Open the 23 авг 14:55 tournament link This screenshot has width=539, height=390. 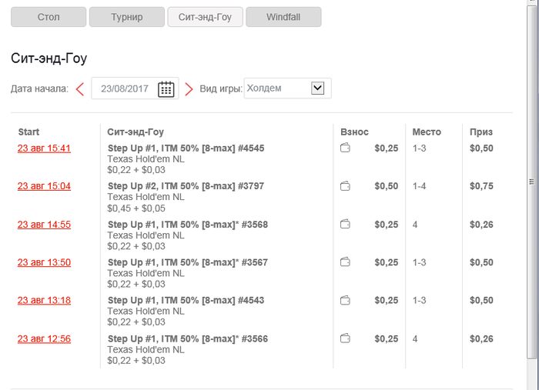coord(44,225)
